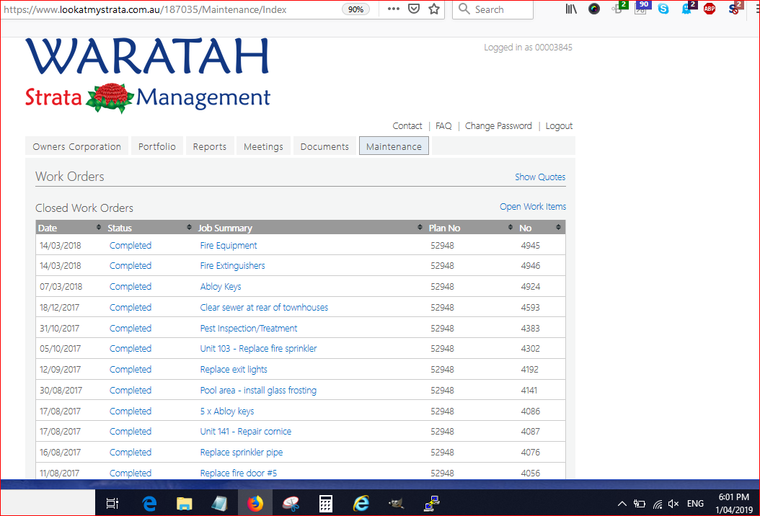
Task: Bookmark this page with the star icon
Action: (x=434, y=9)
